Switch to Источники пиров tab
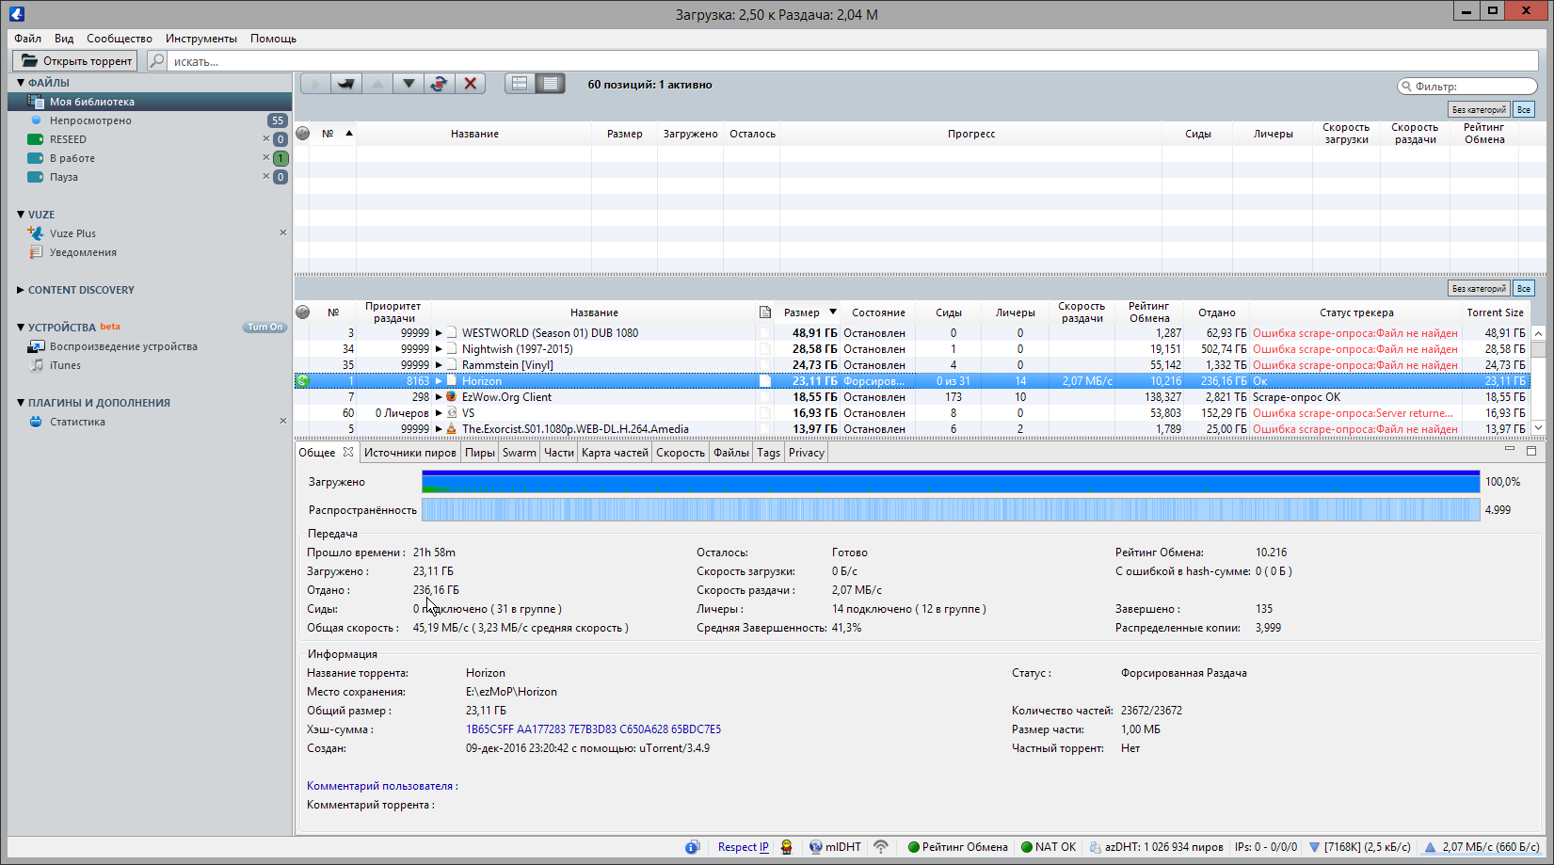1554x865 pixels. (410, 453)
